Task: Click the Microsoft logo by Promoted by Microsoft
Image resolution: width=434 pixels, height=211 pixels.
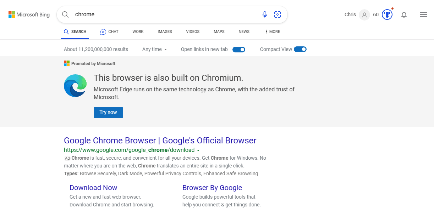Action: (67, 64)
